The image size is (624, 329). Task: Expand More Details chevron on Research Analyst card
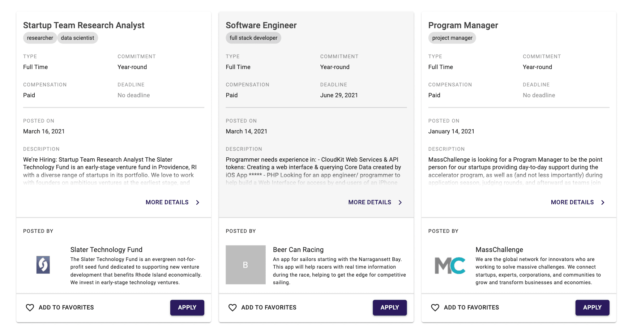click(x=198, y=202)
